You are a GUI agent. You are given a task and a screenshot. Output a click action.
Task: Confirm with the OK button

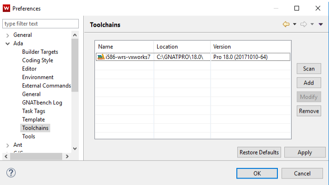click(x=257, y=173)
